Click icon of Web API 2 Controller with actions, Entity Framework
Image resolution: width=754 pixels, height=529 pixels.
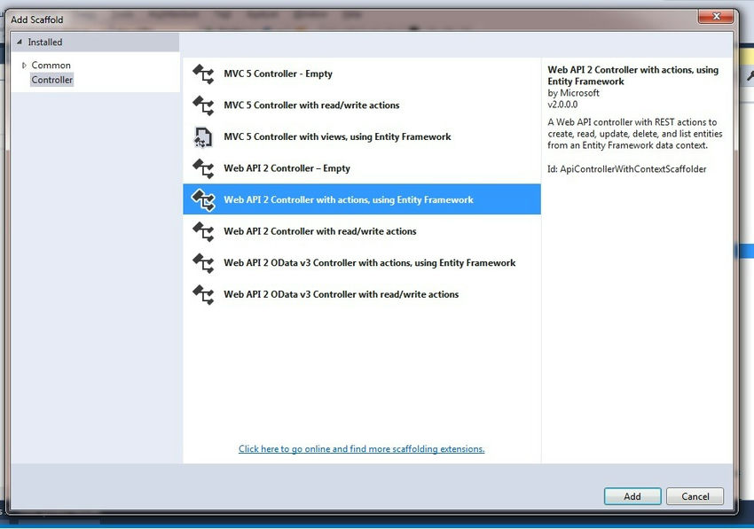[203, 200]
